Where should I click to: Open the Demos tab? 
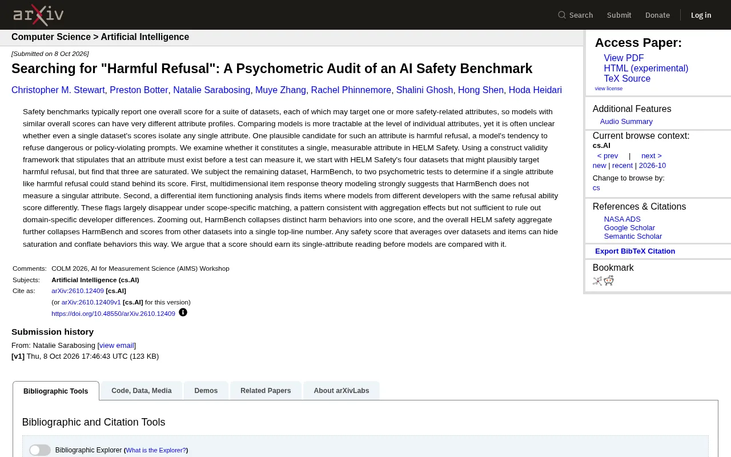pos(206,391)
